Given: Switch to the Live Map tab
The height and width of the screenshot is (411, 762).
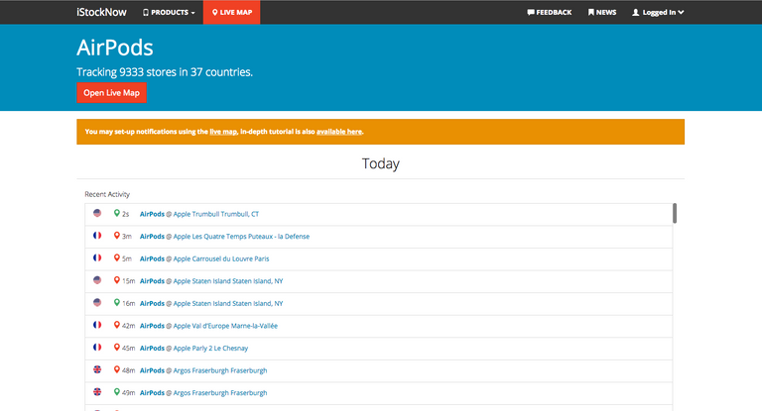Looking at the screenshot, I should click(x=231, y=12).
